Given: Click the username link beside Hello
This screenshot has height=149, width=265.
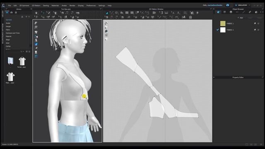Looking at the screenshot, I should coord(215,5).
